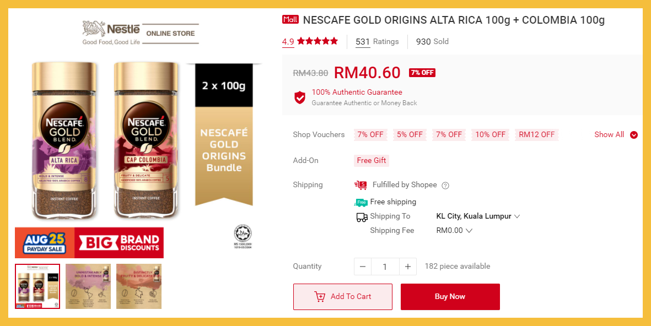Click the authentic guarantee shield icon

point(300,97)
